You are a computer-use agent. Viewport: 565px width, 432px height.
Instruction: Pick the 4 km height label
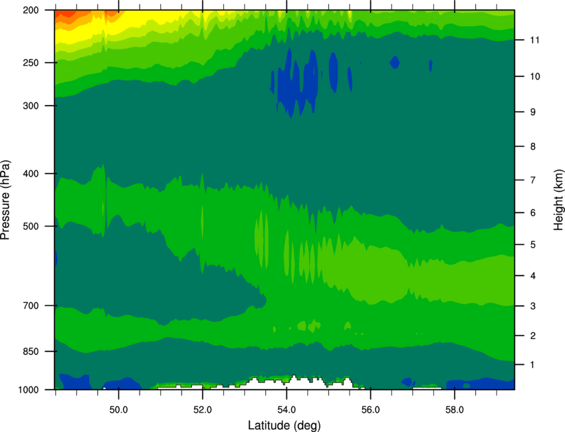532,276
